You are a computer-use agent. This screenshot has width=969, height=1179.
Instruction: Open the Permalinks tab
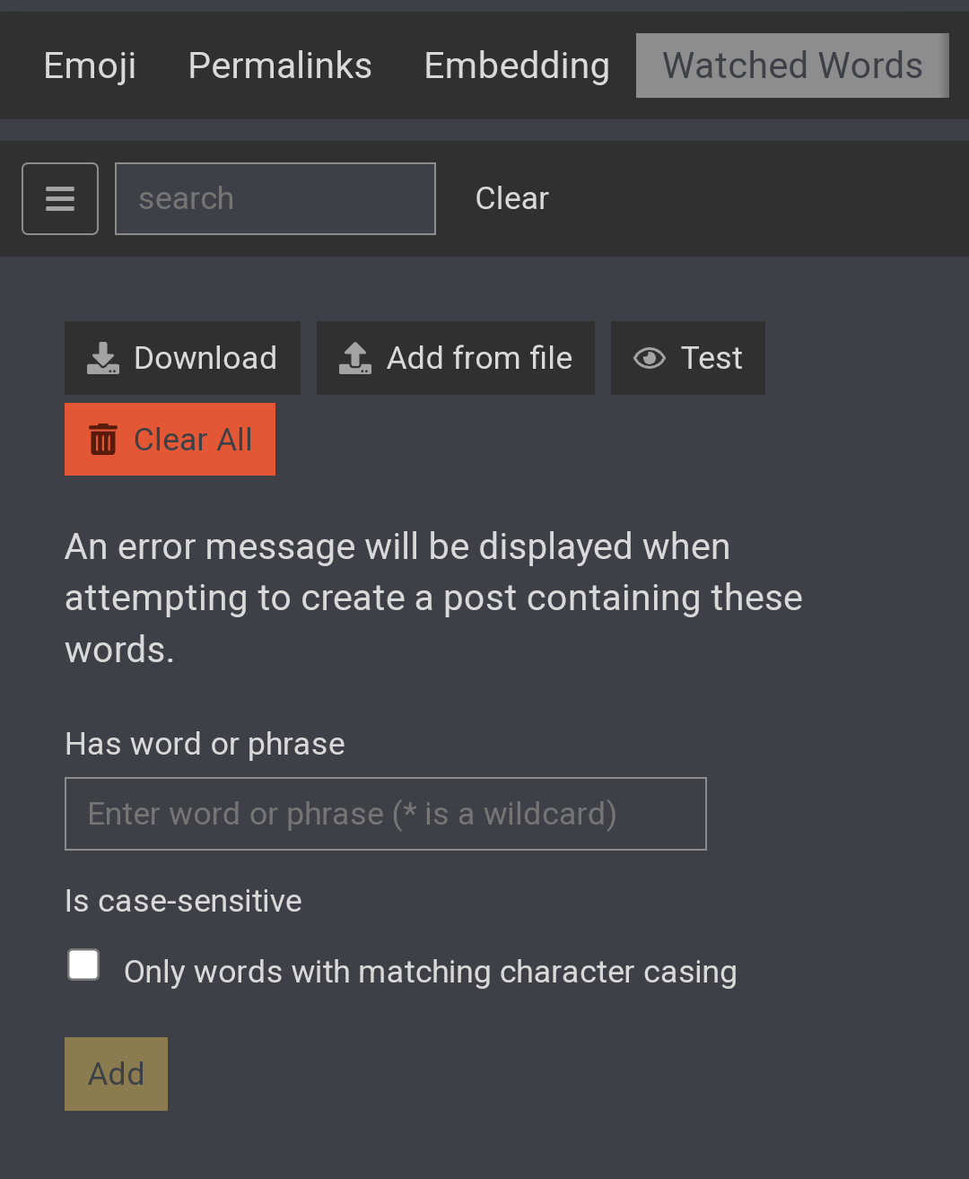point(280,65)
